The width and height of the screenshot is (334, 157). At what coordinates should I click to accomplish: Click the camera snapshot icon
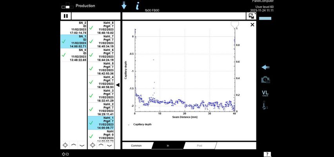(x=266, y=79)
